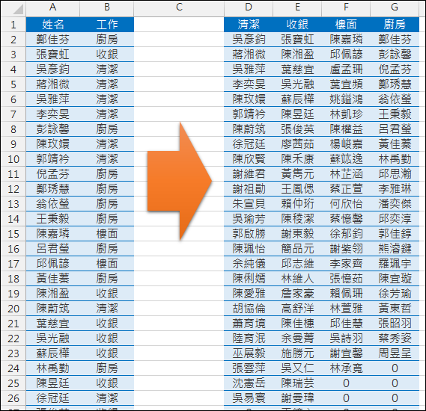Select cell 林凱珍 in column F

pos(346,114)
